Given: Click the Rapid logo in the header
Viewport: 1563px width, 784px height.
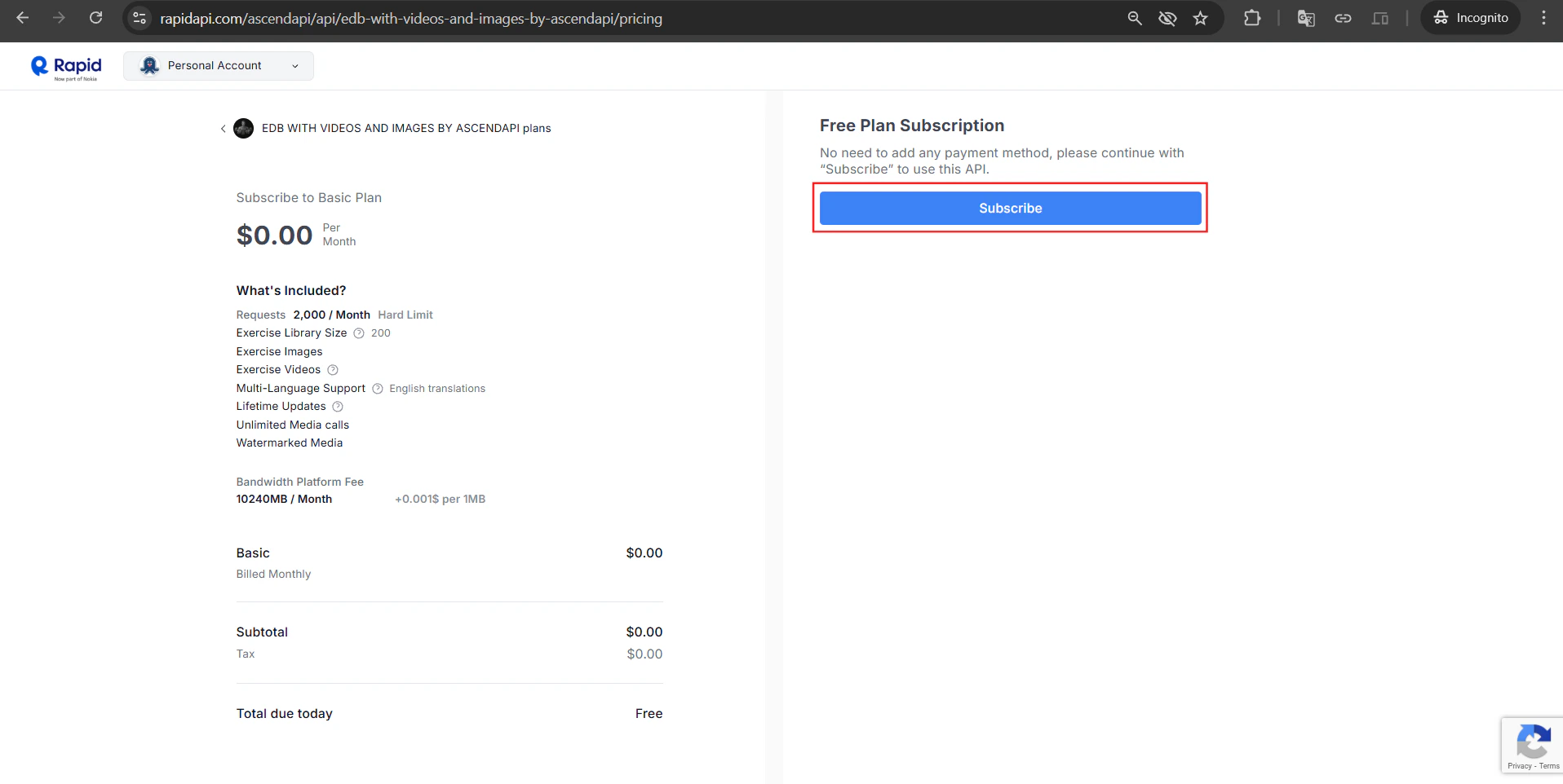Looking at the screenshot, I should tap(65, 66).
